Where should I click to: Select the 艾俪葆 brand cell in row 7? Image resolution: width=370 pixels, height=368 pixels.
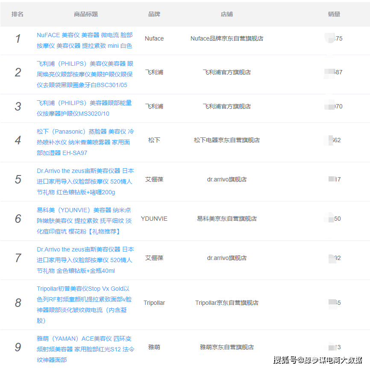point(154,258)
